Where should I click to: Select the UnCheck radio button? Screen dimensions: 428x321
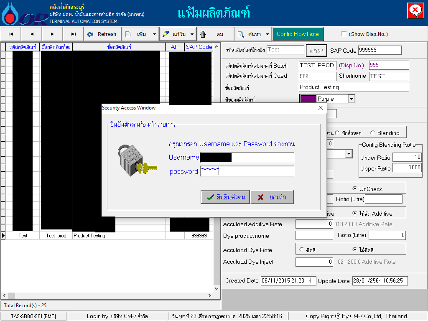pos(355,189)
